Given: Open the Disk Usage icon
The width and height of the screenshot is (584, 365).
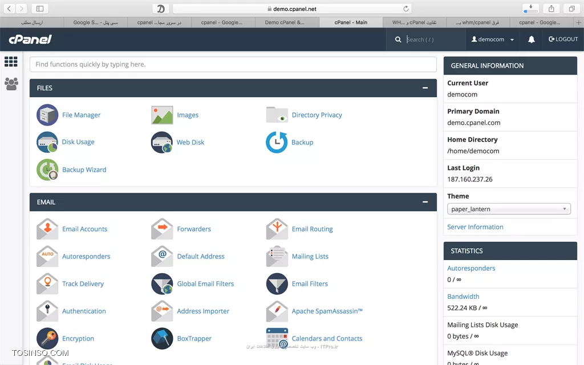Looking at the screenshot, I should pyautogui.click(x=47, y=142).
